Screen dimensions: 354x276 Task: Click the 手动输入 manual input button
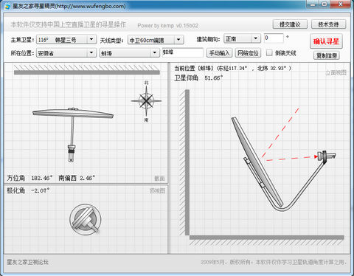(220, 53)
